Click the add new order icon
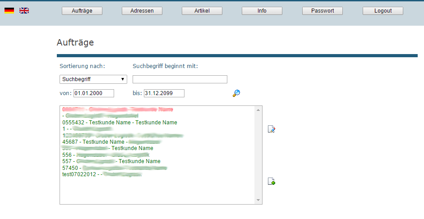The width and height of the screenshot is (424, 219). coord(272,182)
